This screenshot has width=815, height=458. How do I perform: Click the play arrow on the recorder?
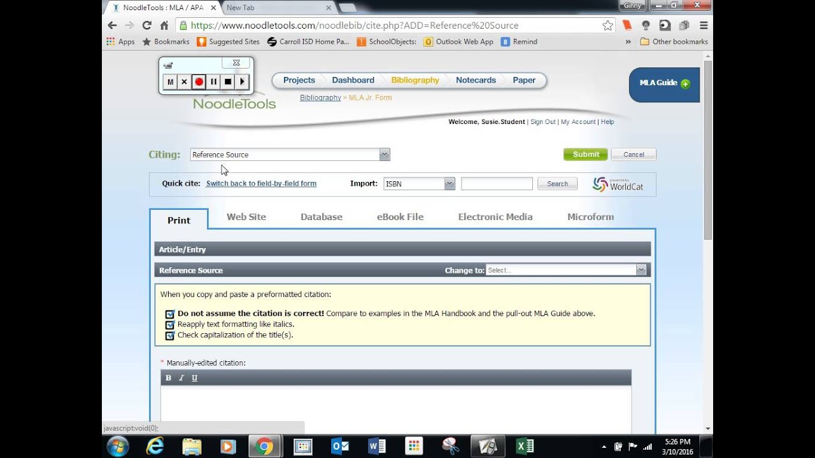click(x=242, y=81)
